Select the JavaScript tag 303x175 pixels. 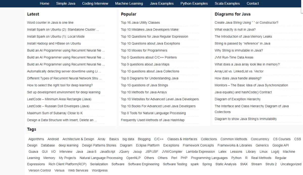coord(108,152)
